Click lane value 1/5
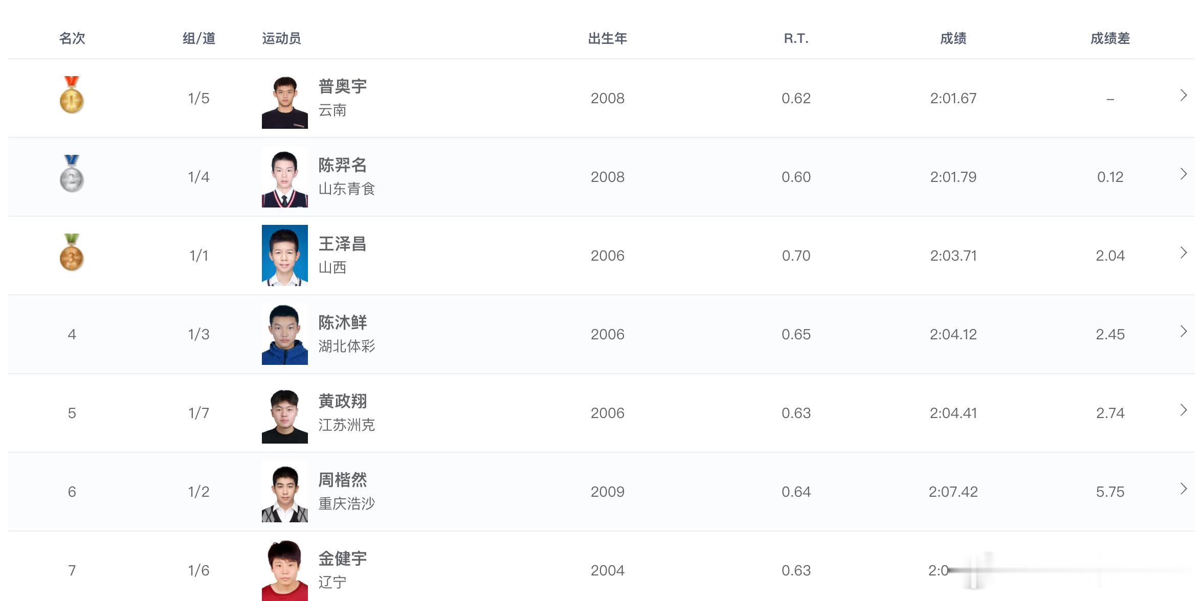This screenshot has width=1201, height=601. pos(198,98)
